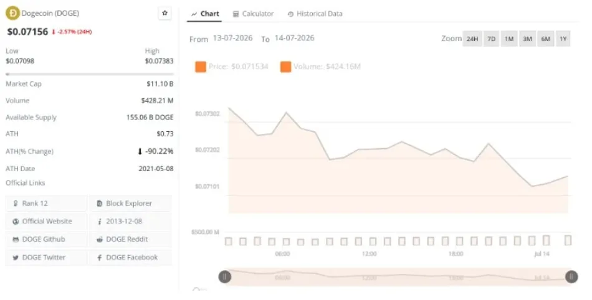This screenshot has width=592, height=300.
Task: Click the last volume bar on the chart
Action: point(568,240)
